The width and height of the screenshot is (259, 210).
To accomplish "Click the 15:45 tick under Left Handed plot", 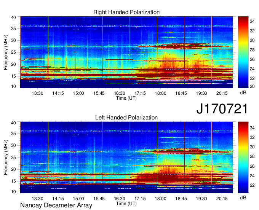I will 99,199.
